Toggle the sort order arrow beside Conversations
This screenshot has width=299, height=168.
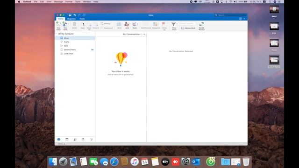pos(144,34)
